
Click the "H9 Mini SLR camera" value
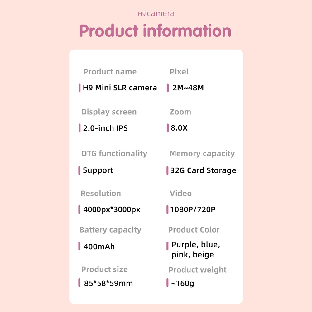tap(120, 88)
